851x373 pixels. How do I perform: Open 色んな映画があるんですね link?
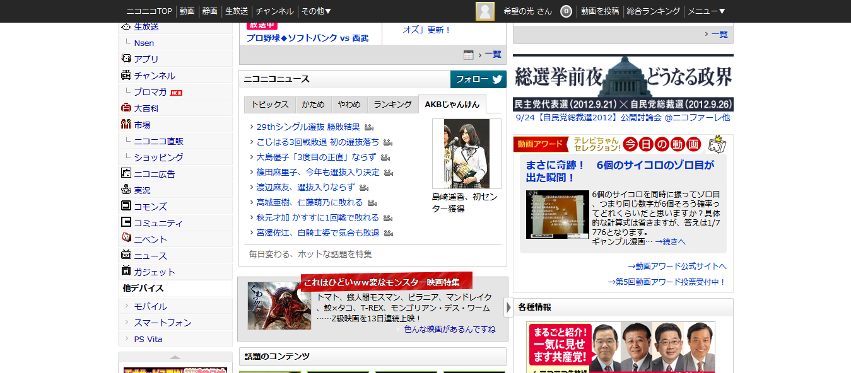pos(449,330)
